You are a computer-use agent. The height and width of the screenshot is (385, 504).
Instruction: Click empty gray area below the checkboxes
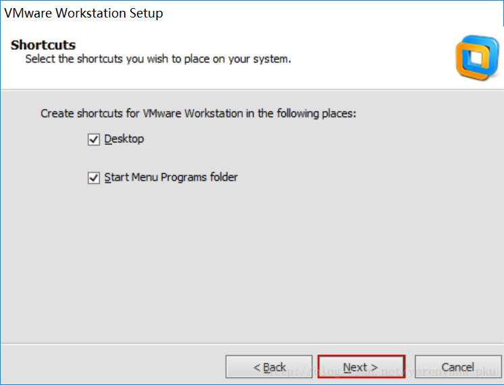[250, 270]
